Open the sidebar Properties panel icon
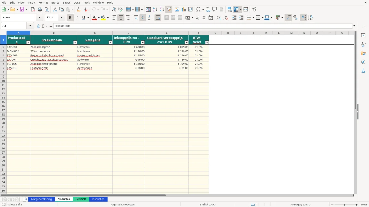This screenshot has width=369, height=207. click(363, 36)
